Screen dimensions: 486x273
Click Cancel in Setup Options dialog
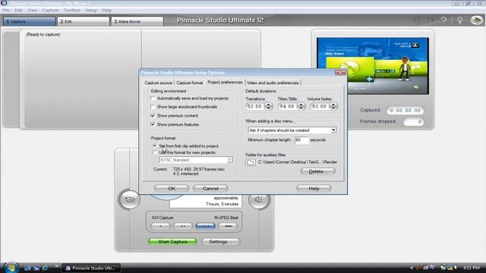(x=210, y=188)
